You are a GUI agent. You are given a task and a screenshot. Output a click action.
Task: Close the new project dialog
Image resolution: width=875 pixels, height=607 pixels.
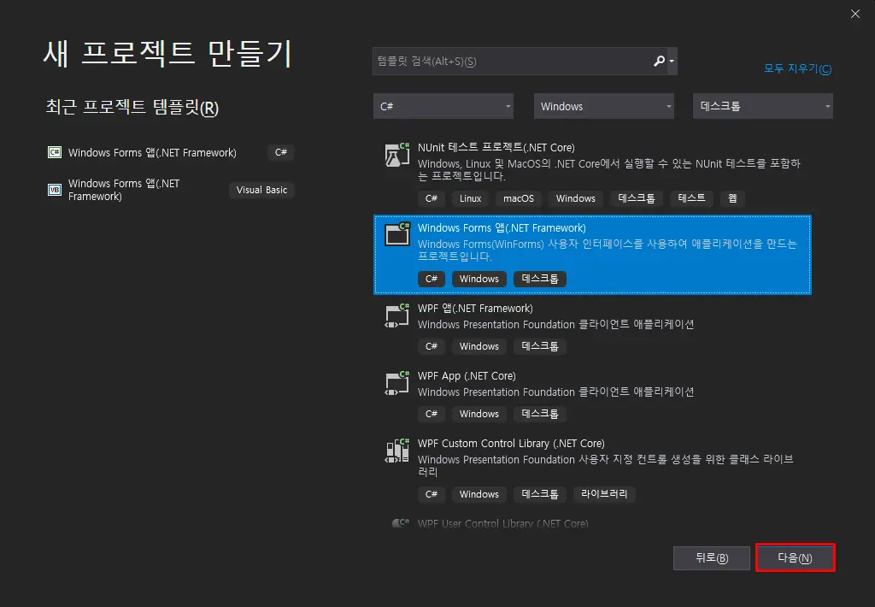pyautogui.click(x=854, y=14)
